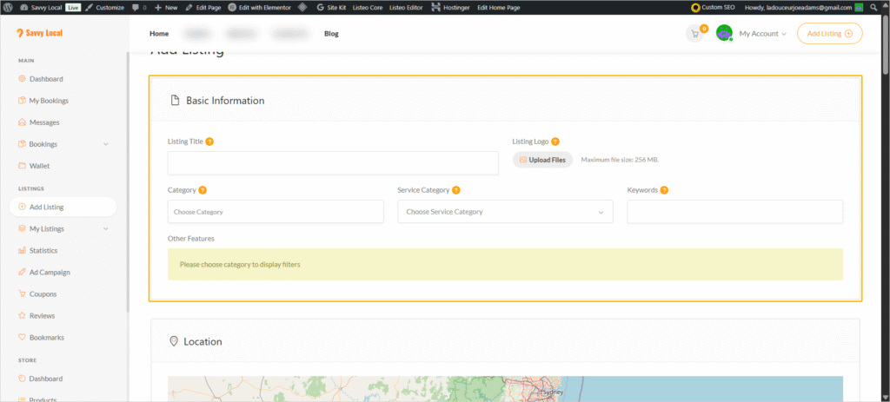Image resolution: width=890 pixels, height=402 pixels.
Task: Open the Choose Service Category dropdown
Action: (x=505, y=212)
